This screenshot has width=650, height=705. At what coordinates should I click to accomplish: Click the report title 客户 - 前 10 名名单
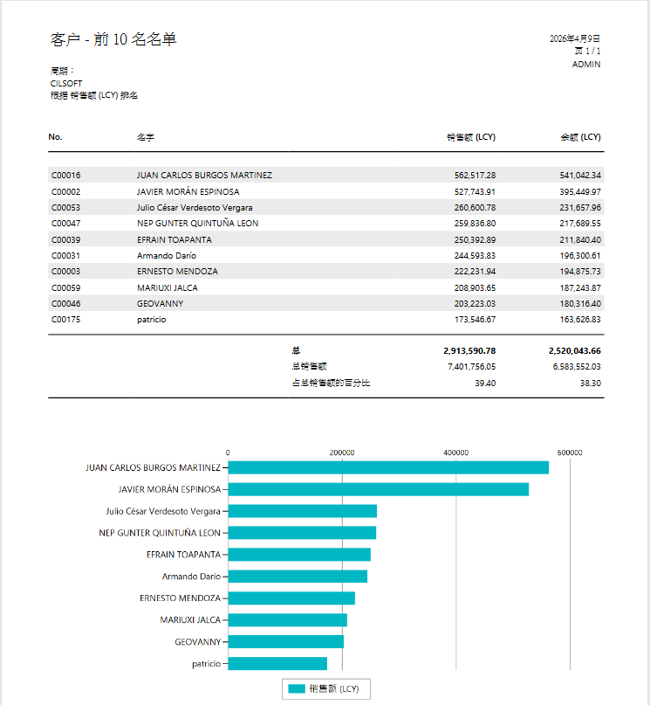coord(113,39)
